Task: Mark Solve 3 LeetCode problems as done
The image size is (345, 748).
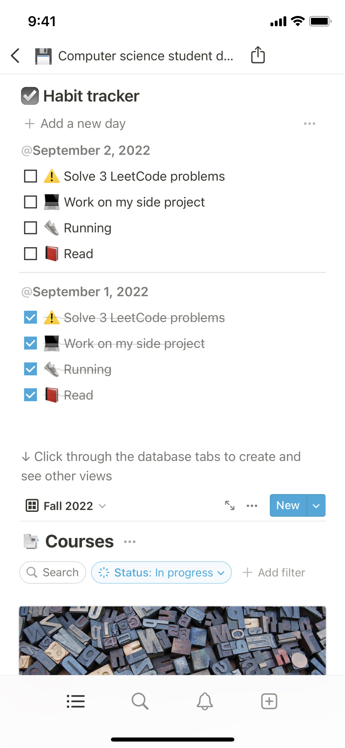Action: point(30,176)
